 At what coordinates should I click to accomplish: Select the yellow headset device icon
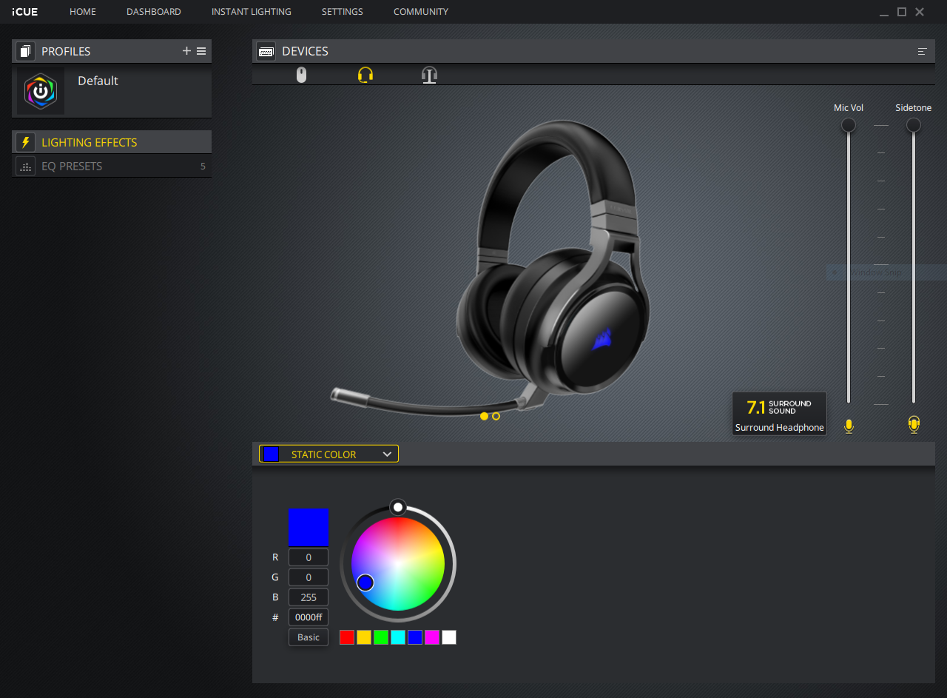coord(365,75)
